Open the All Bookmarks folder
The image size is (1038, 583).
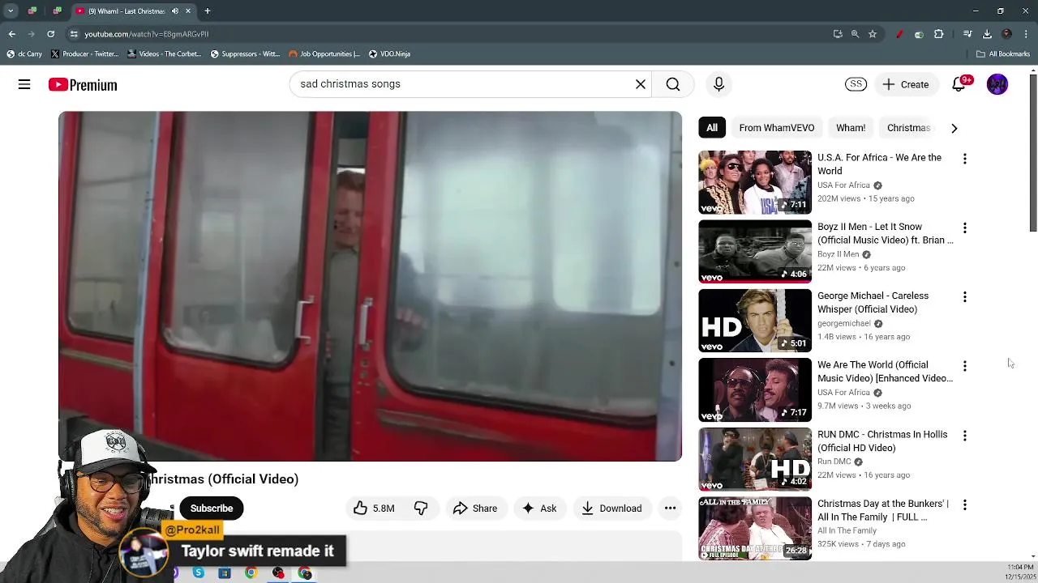coord(1003,54)
